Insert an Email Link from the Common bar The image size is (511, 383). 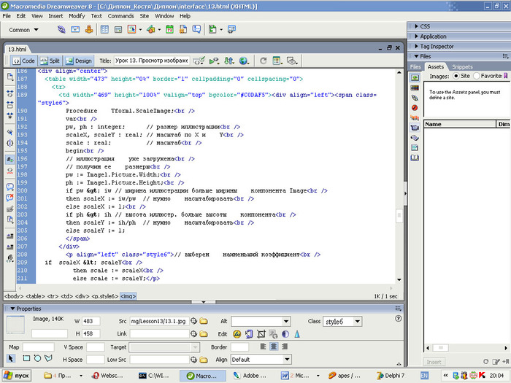coord(75,30)
